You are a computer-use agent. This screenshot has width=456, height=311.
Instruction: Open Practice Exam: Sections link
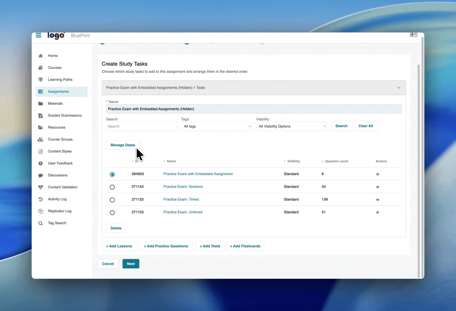pyautogui.click(x=183, y=187)
